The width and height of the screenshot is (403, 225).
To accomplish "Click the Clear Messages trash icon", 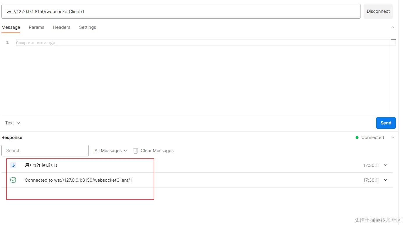I will click(136, 151).
